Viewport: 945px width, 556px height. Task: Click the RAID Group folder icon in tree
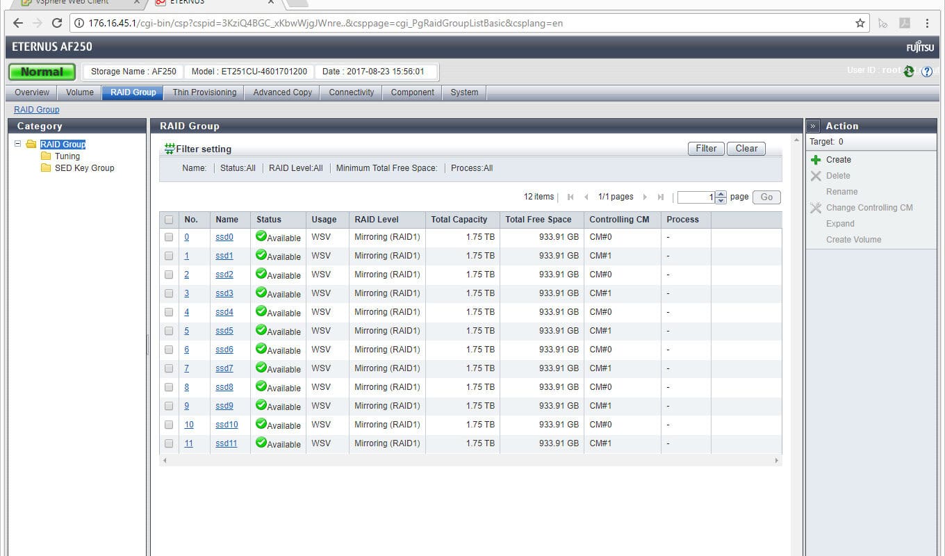click(31, 145)
